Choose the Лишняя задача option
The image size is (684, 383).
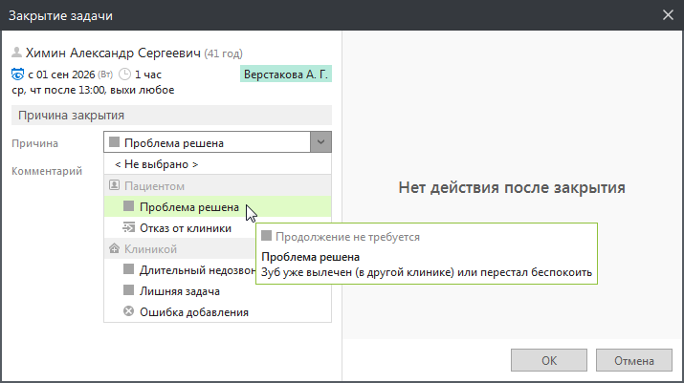[x=217, y=291]
